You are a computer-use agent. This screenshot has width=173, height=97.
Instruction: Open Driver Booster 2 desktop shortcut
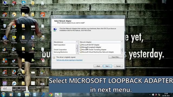[5, 16]
